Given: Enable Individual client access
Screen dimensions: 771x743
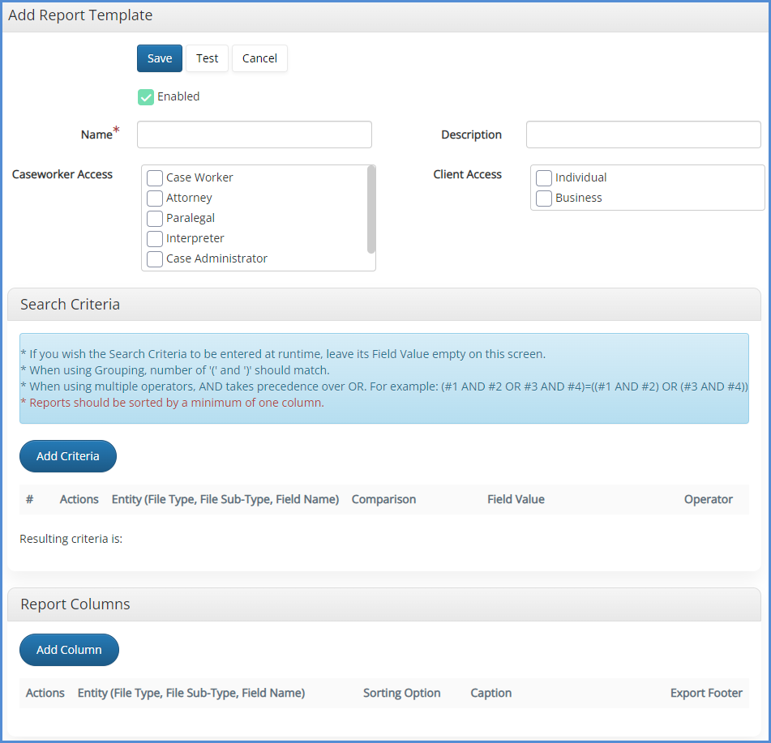Looking at the screenshot, I should tap(544, 178).
